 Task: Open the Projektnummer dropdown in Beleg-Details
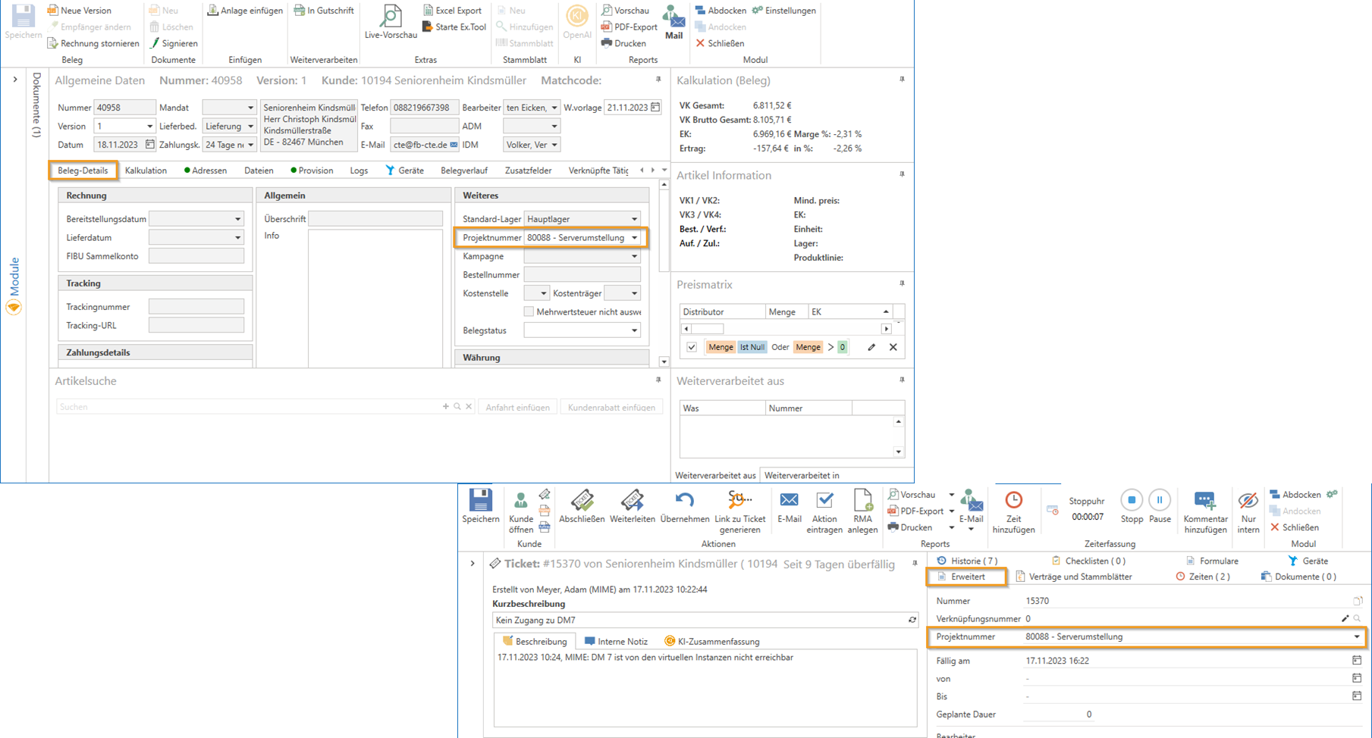(635, 238)
